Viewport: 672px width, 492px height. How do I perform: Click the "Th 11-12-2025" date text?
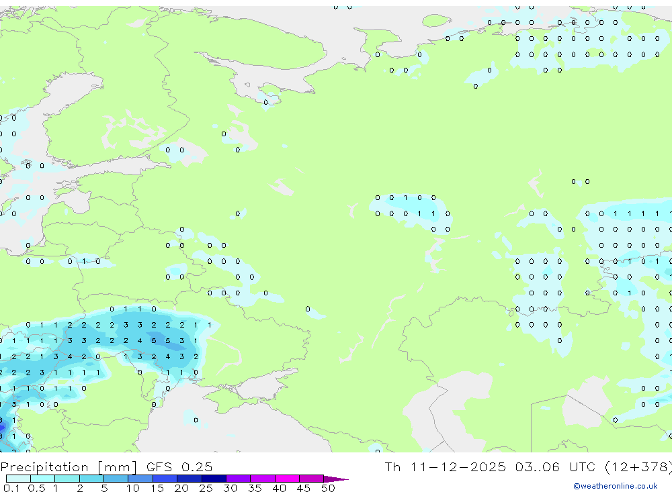446,466
